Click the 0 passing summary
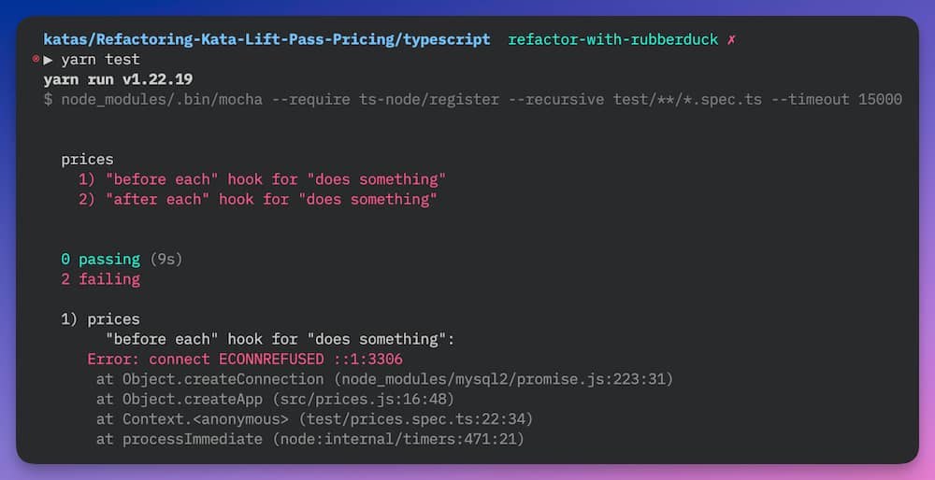The height and width of the screenshot is (480, 935). pyautogui.click(x=100, y=259)
